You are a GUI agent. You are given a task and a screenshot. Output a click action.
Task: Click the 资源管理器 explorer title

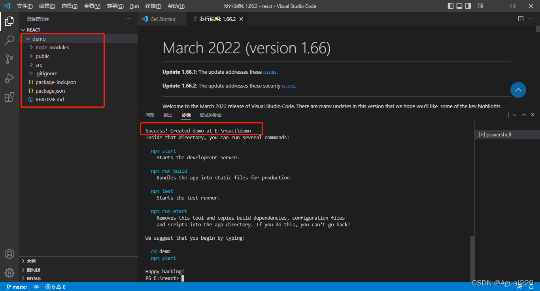point(38,19)
